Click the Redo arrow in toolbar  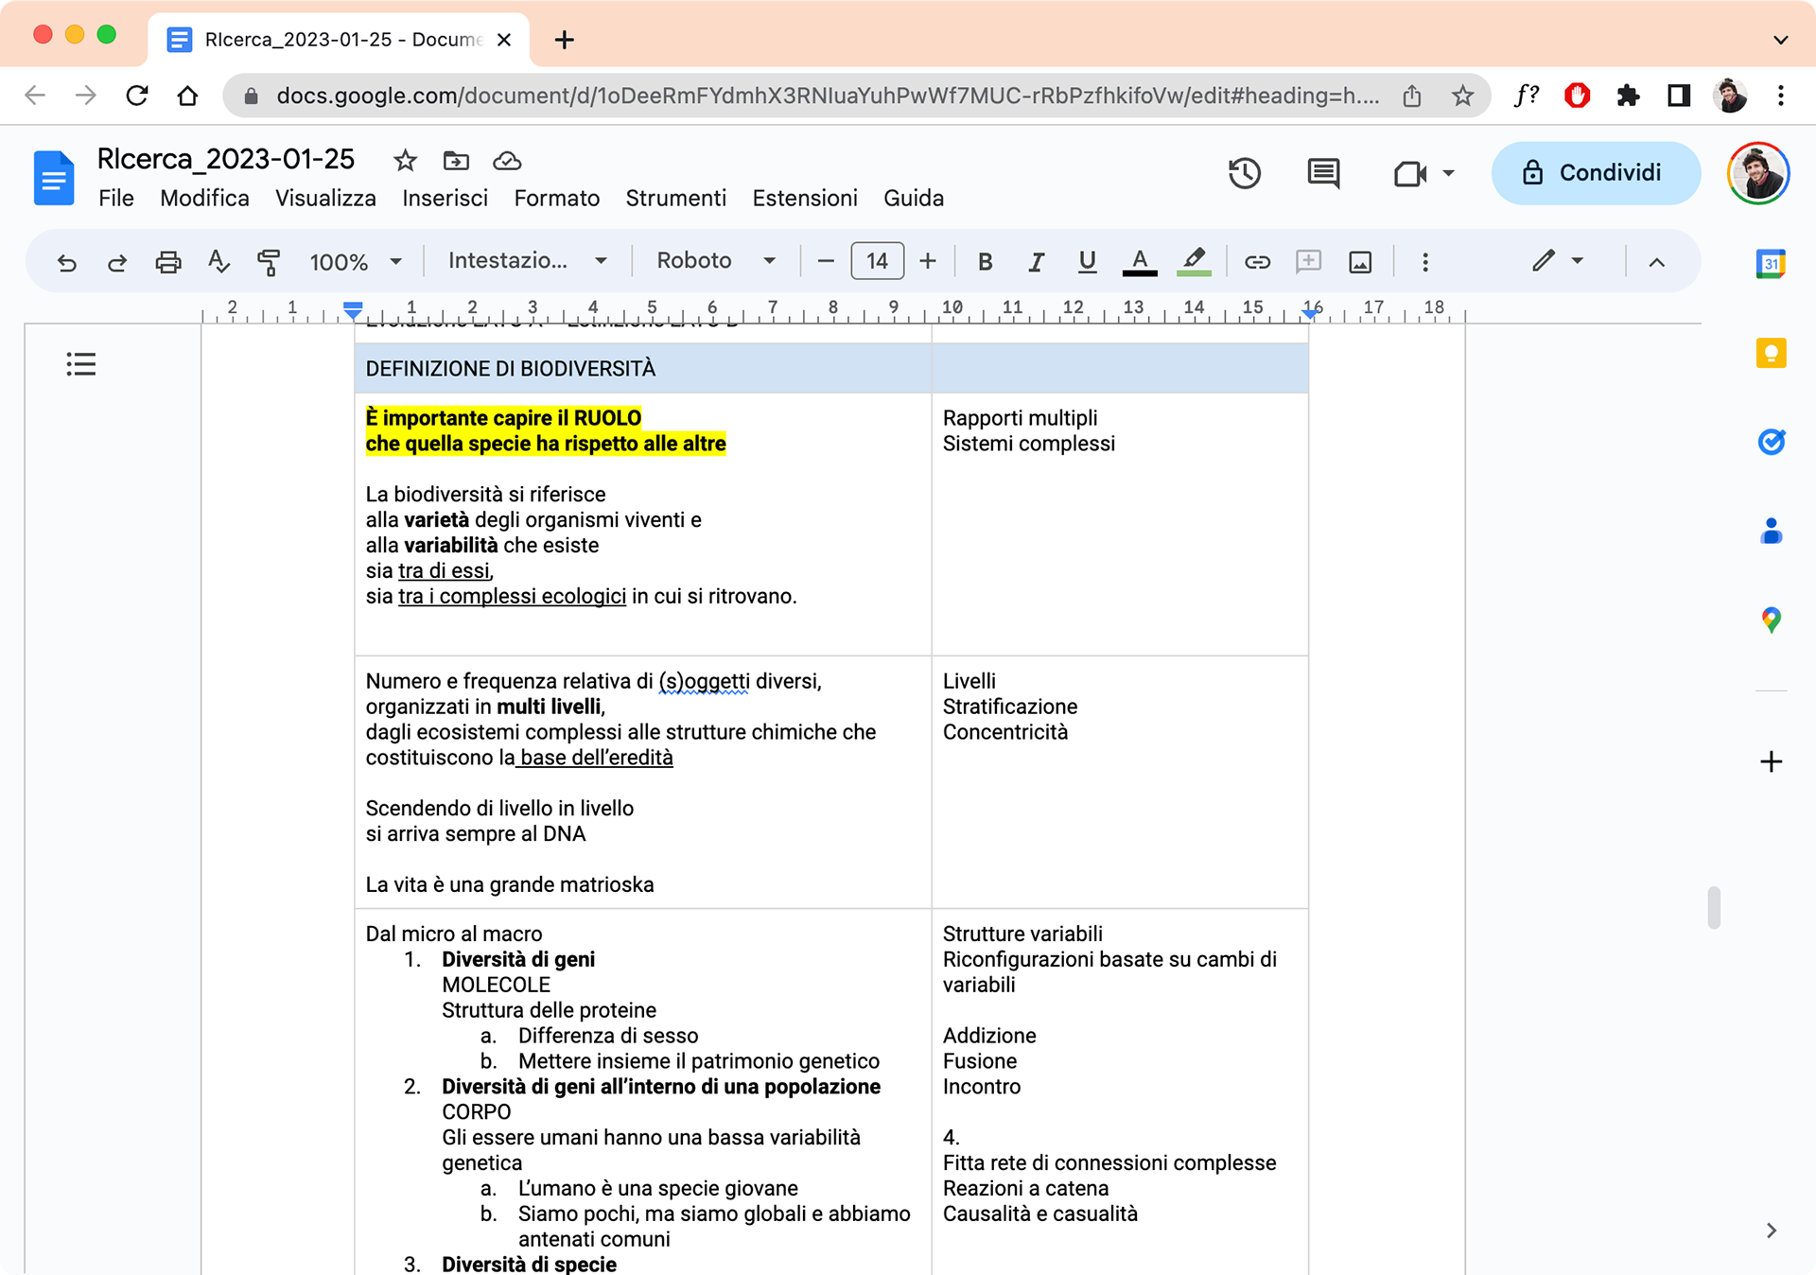point(117,262)
